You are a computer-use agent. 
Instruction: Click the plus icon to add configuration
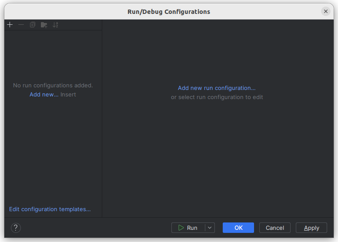coord(10,25)
